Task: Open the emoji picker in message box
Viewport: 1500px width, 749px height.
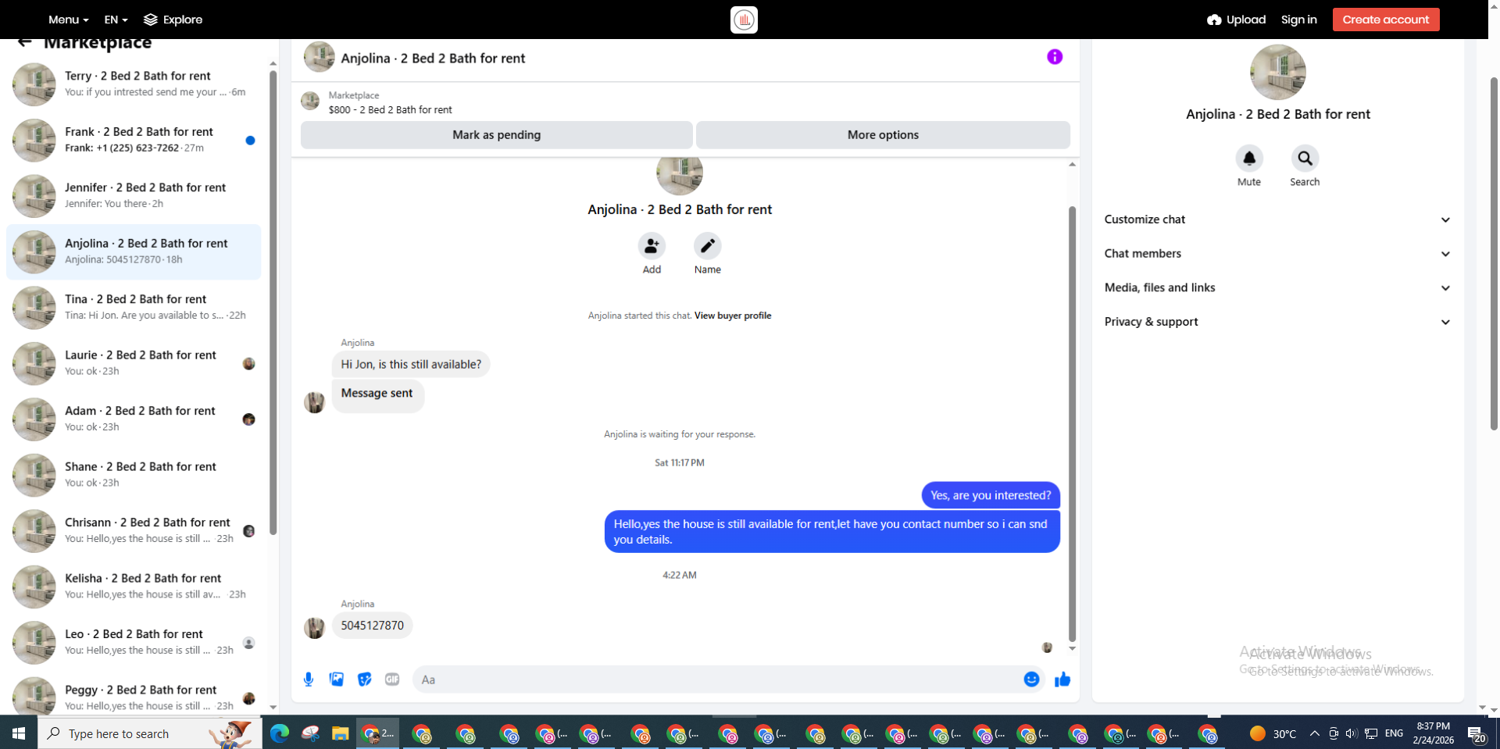Action: (1031, 679)
